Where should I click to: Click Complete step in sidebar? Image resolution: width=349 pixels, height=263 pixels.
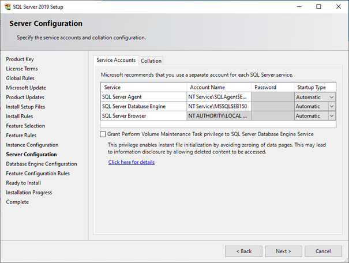17,202
